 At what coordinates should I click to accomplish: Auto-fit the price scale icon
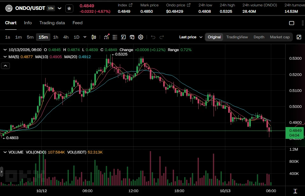coord(295,191)
